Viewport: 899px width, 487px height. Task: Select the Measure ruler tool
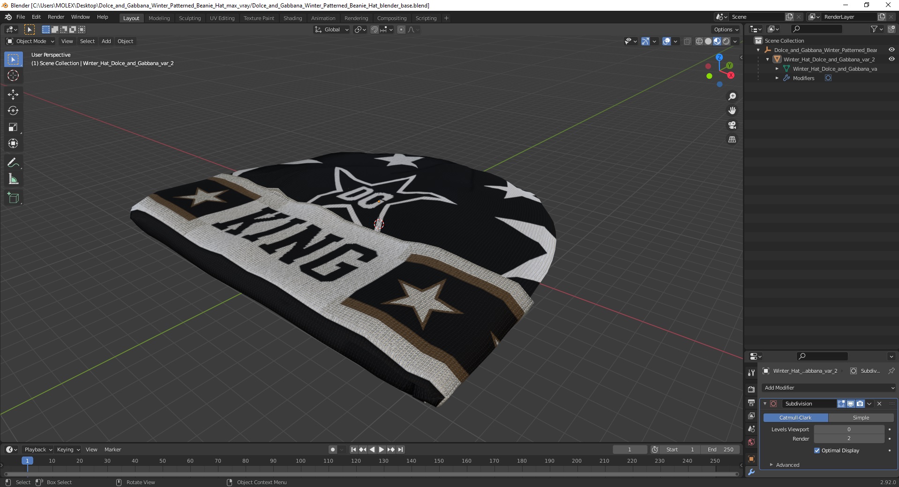(x=13, y=179)
